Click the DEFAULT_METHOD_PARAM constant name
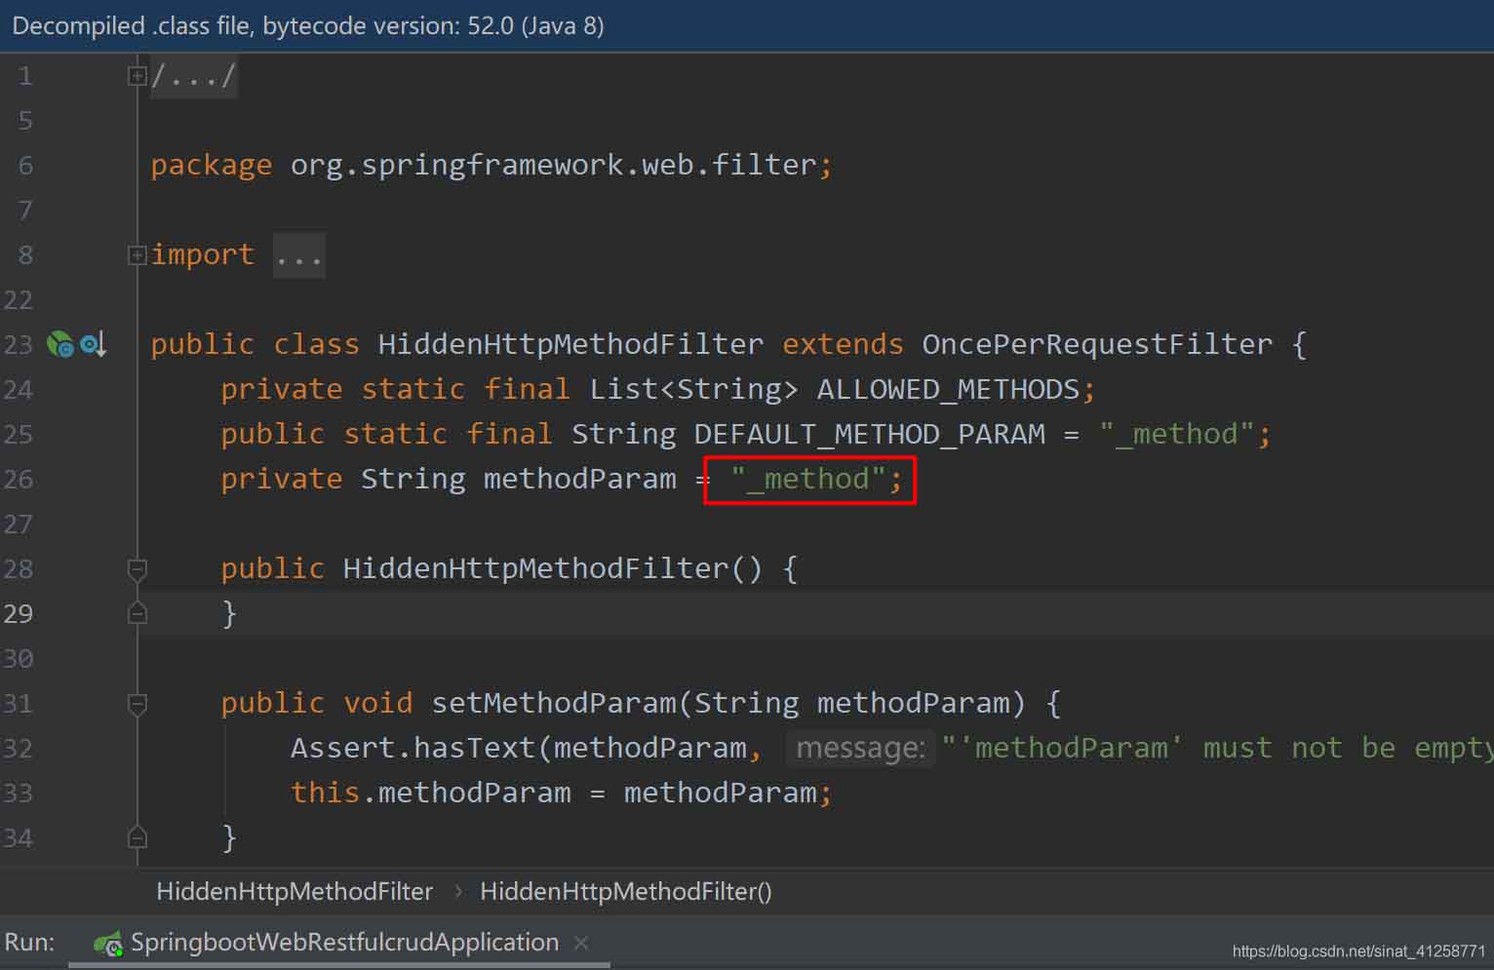This screenshot has width=1494, height=970. click(x=869, y=434)
